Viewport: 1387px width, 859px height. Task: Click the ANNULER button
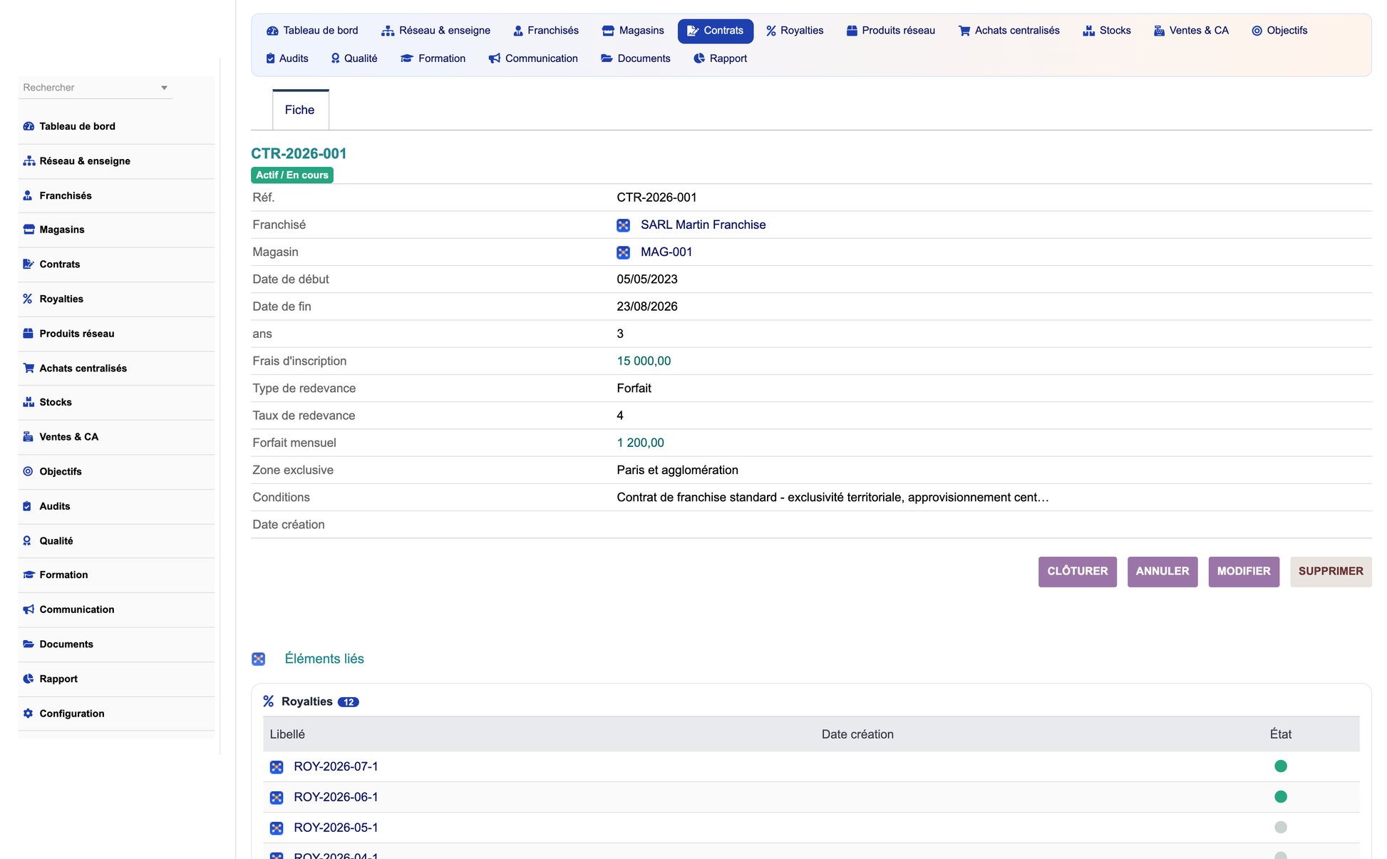click(x=1162, y=572)
